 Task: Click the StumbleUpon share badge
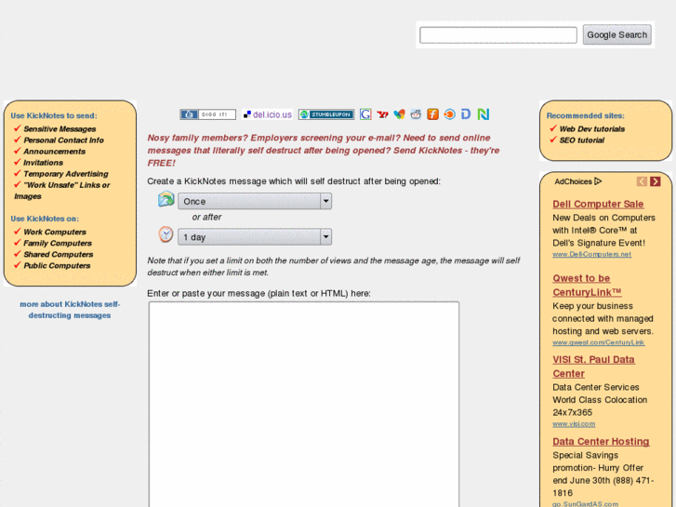tap(326, 114)
